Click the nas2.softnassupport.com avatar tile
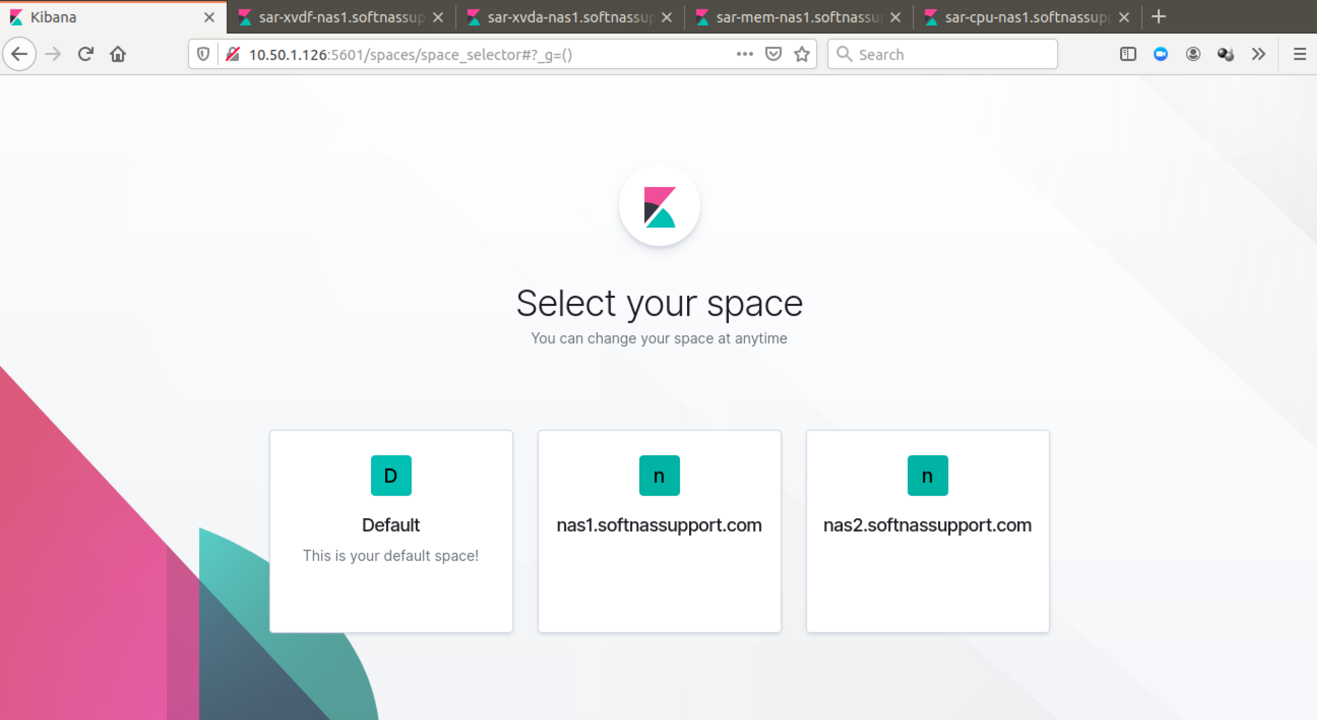Image resolution: width=1317 pixels, height=720 pixels. point(927,475)
